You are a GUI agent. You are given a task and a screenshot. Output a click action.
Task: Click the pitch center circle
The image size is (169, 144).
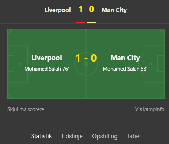pyautogui.click(x=86, y=64)
